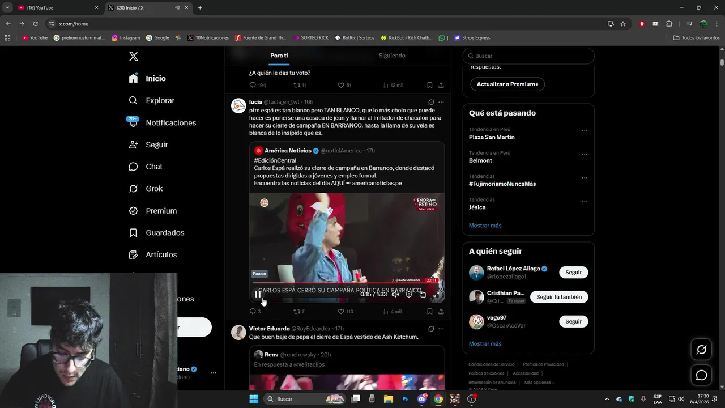The image size is (725, 408).
Task: Open Premium in the sidebar
Action: coord(153,211)
